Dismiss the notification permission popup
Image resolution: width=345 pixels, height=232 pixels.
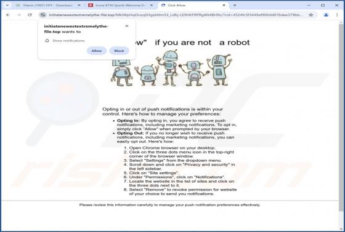click(x=127, y=26)
